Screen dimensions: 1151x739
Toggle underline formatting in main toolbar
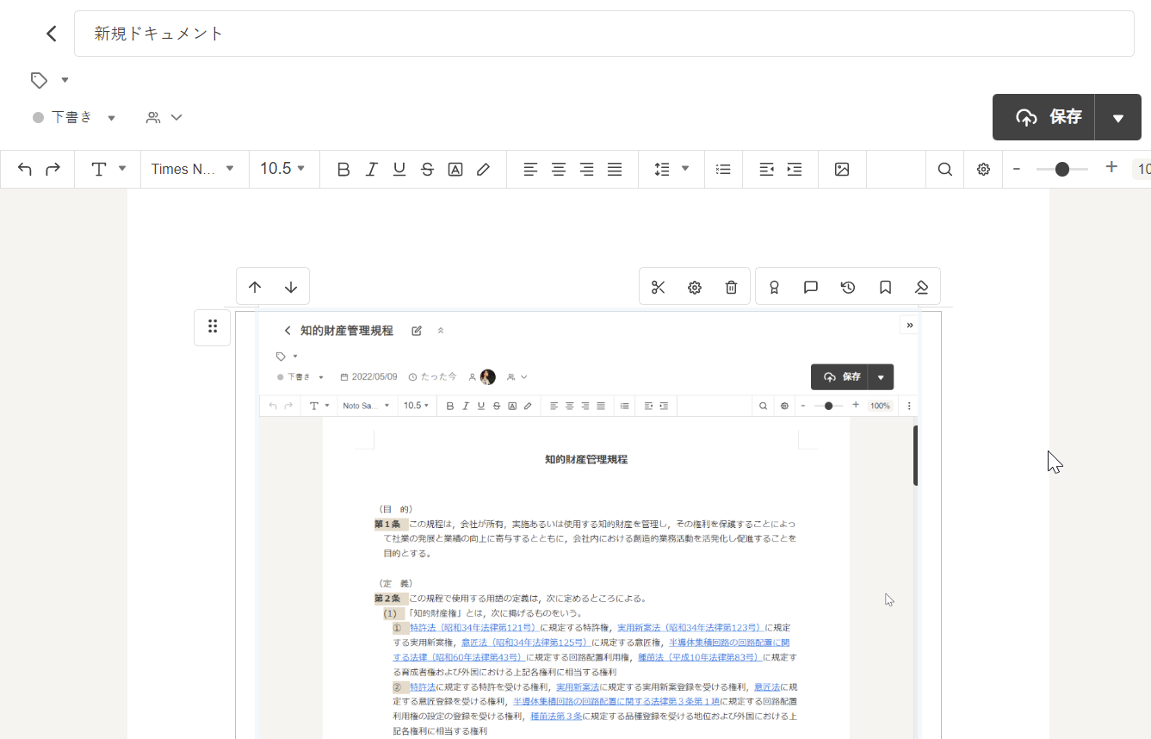[399, 170]
